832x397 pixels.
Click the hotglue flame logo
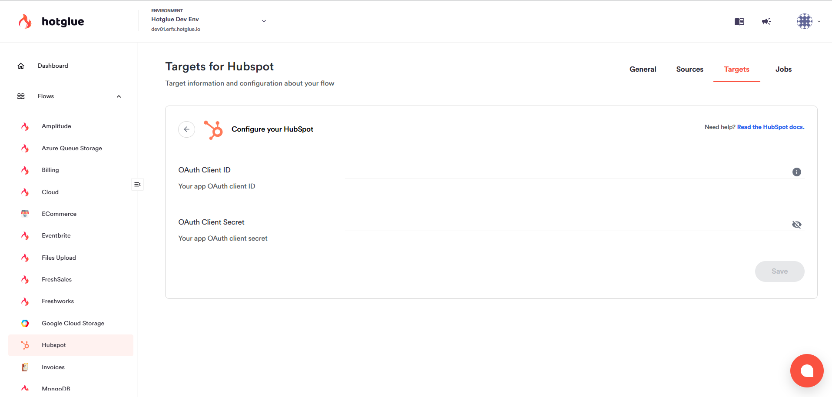point(25,21)
